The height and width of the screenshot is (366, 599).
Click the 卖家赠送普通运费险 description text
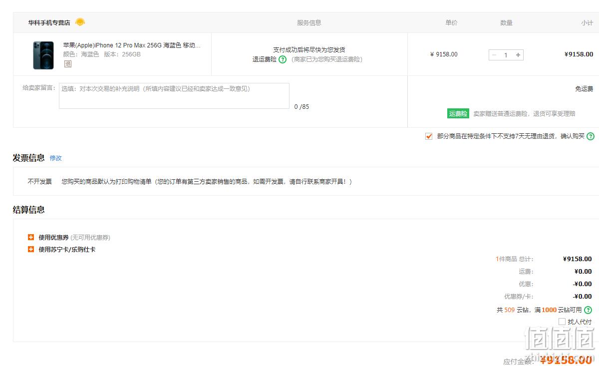point(524,114)
